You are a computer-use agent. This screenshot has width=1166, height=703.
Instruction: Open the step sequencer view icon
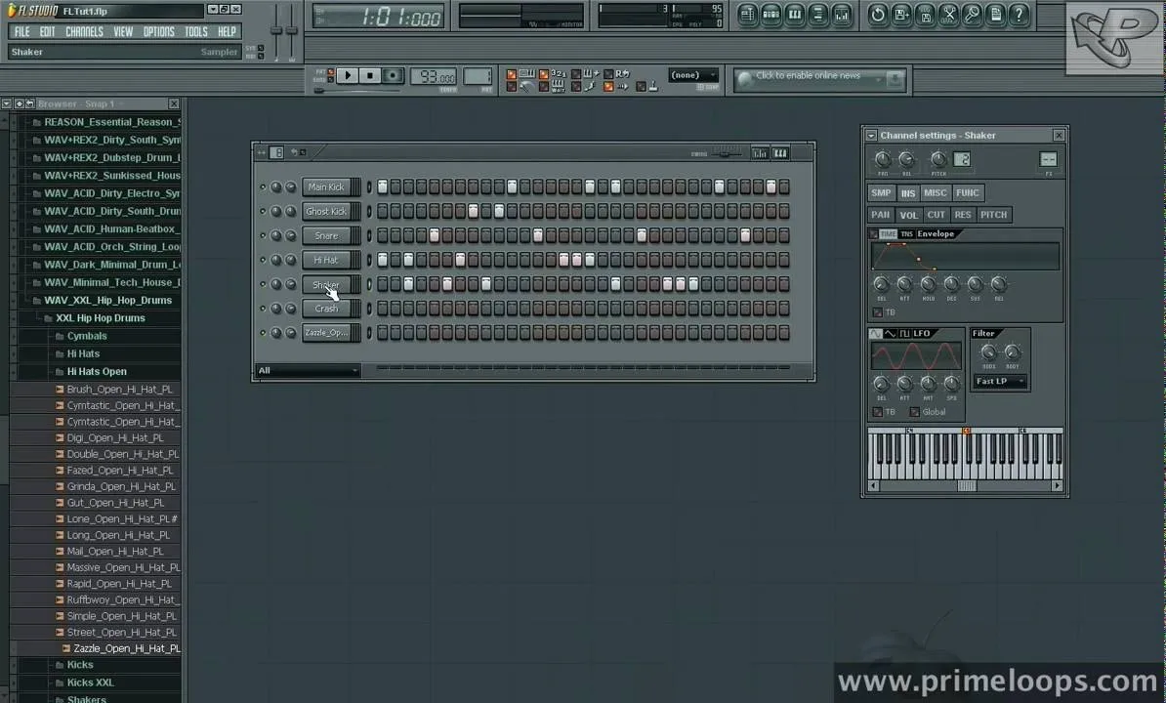pos(771,14)
